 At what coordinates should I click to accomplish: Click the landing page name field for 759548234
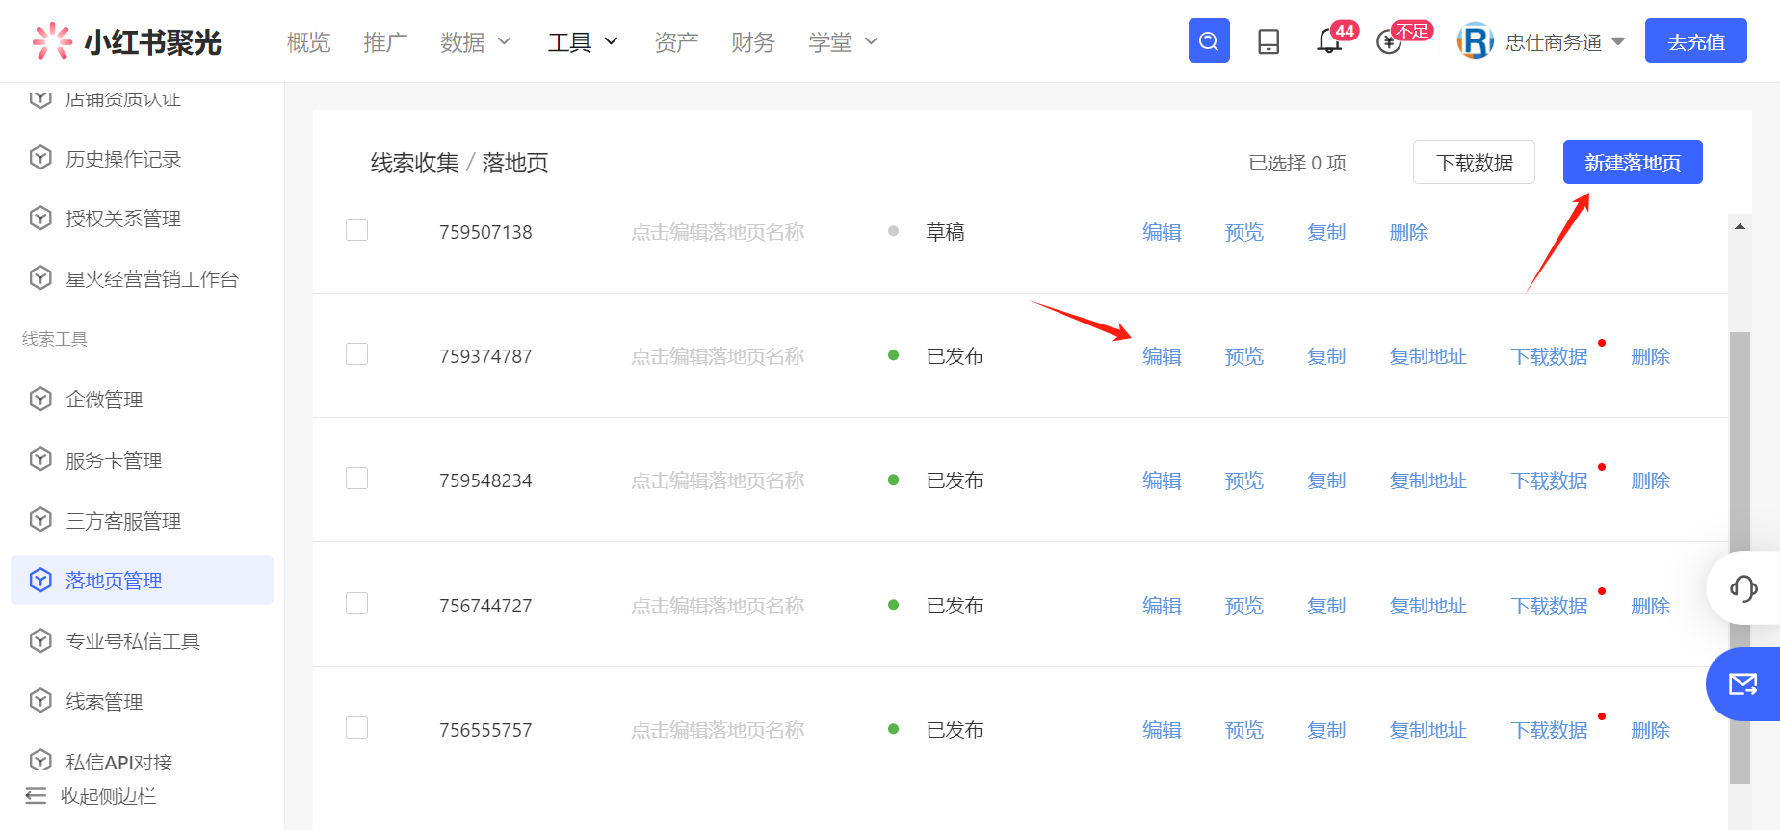point(717,480)
